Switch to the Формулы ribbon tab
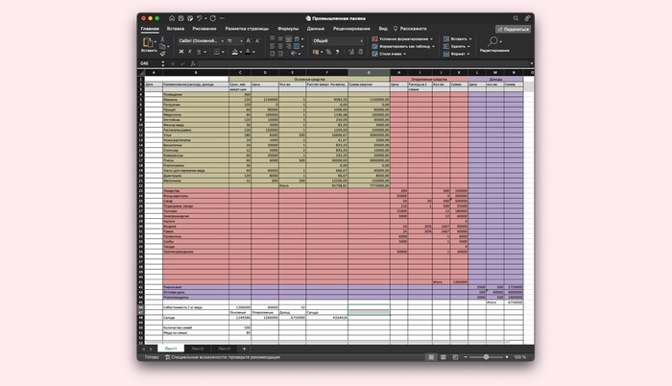This screenshot has height=386, width=672. (288, 29)
